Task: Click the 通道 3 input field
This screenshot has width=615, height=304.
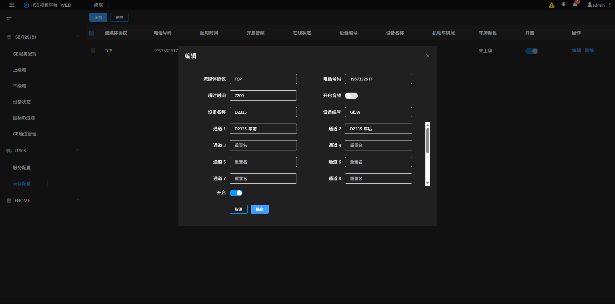Action: (x=263, y=145)
